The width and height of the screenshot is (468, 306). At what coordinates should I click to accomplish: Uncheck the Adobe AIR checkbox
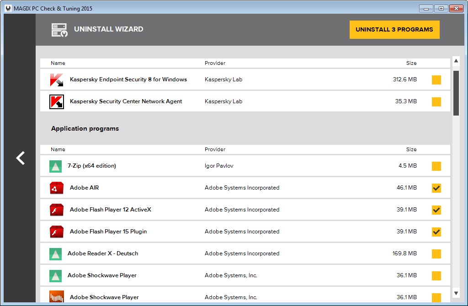[x=436, y=188]
